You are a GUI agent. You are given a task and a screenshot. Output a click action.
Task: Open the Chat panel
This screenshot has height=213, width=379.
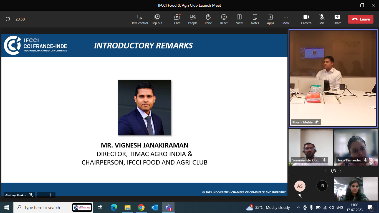tap(177, 19)
